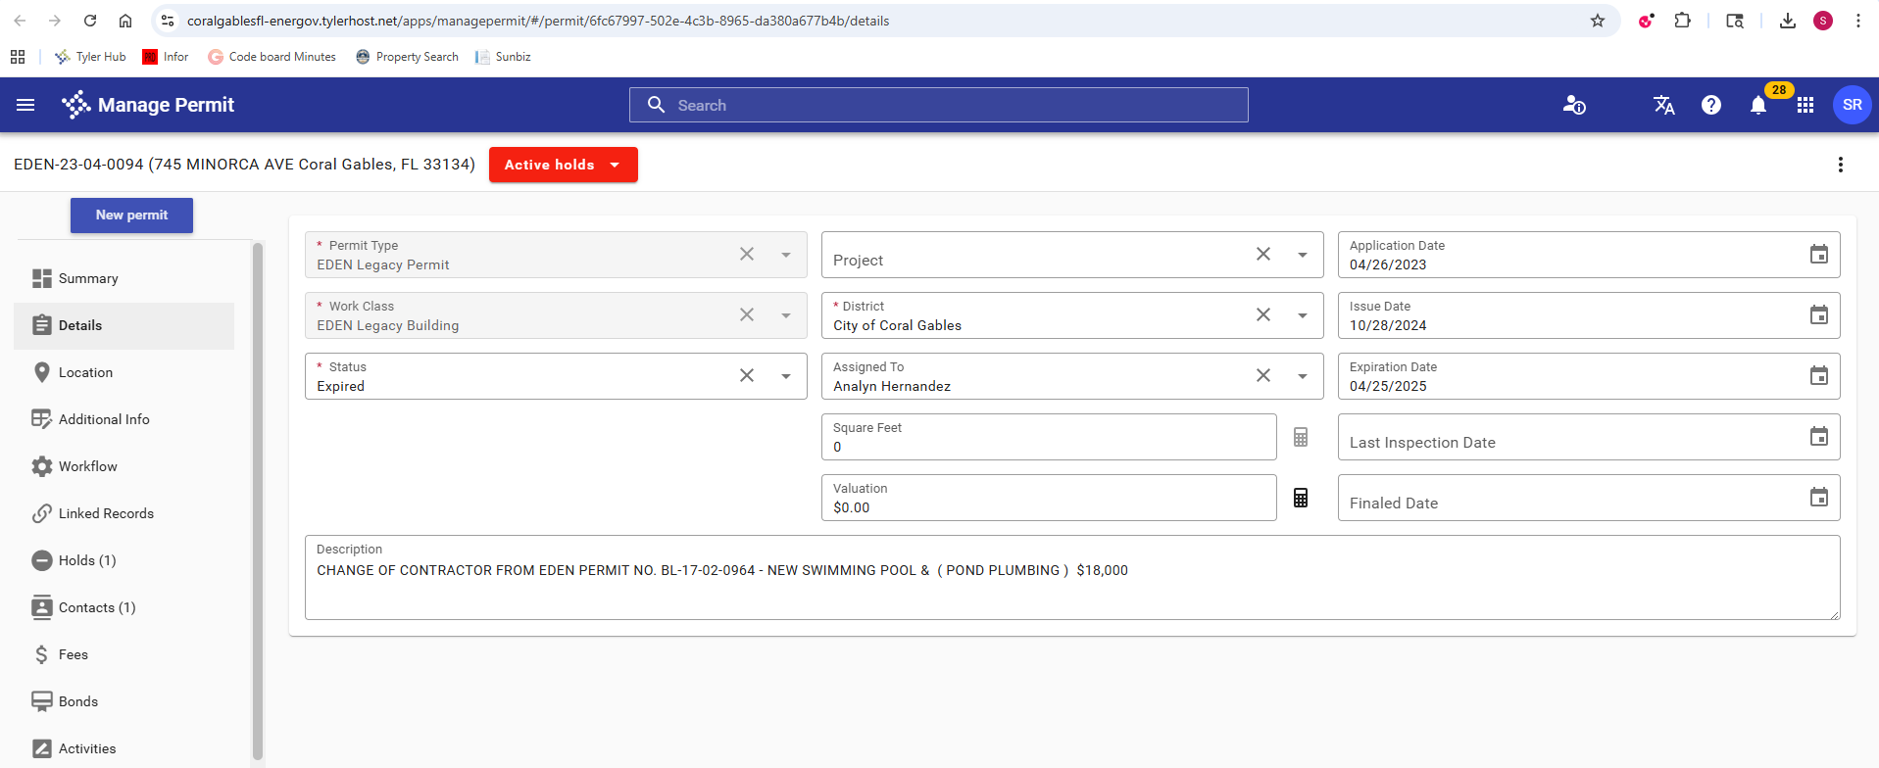Clear the Status field value
The image size is (1879, 768).
tap(747, 376)
